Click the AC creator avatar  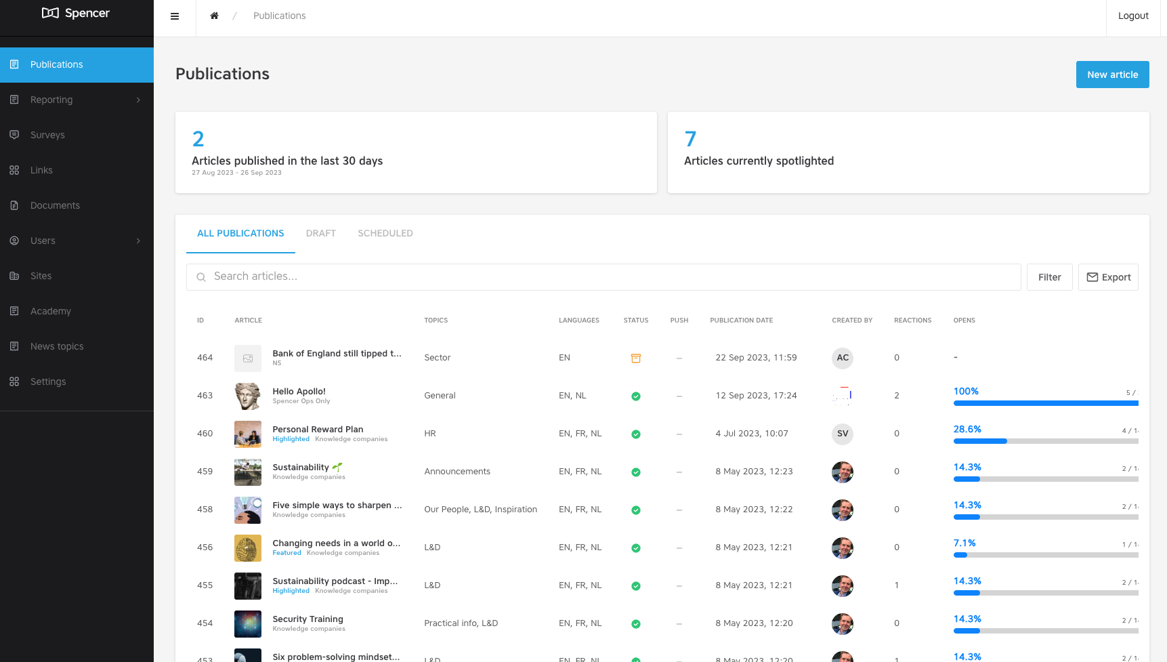pyautogui.click(x=843, y=358)
